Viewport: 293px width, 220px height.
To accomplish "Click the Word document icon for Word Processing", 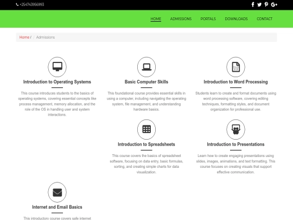I will point(235,67).
